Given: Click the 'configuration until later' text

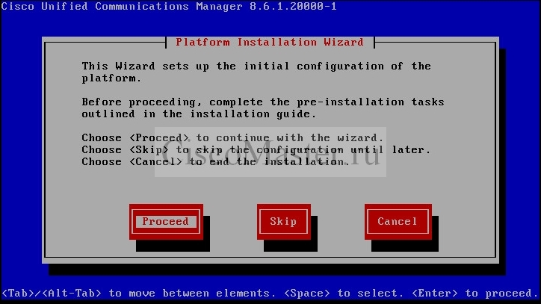Looking at the screenshot, I should [343, 149].
